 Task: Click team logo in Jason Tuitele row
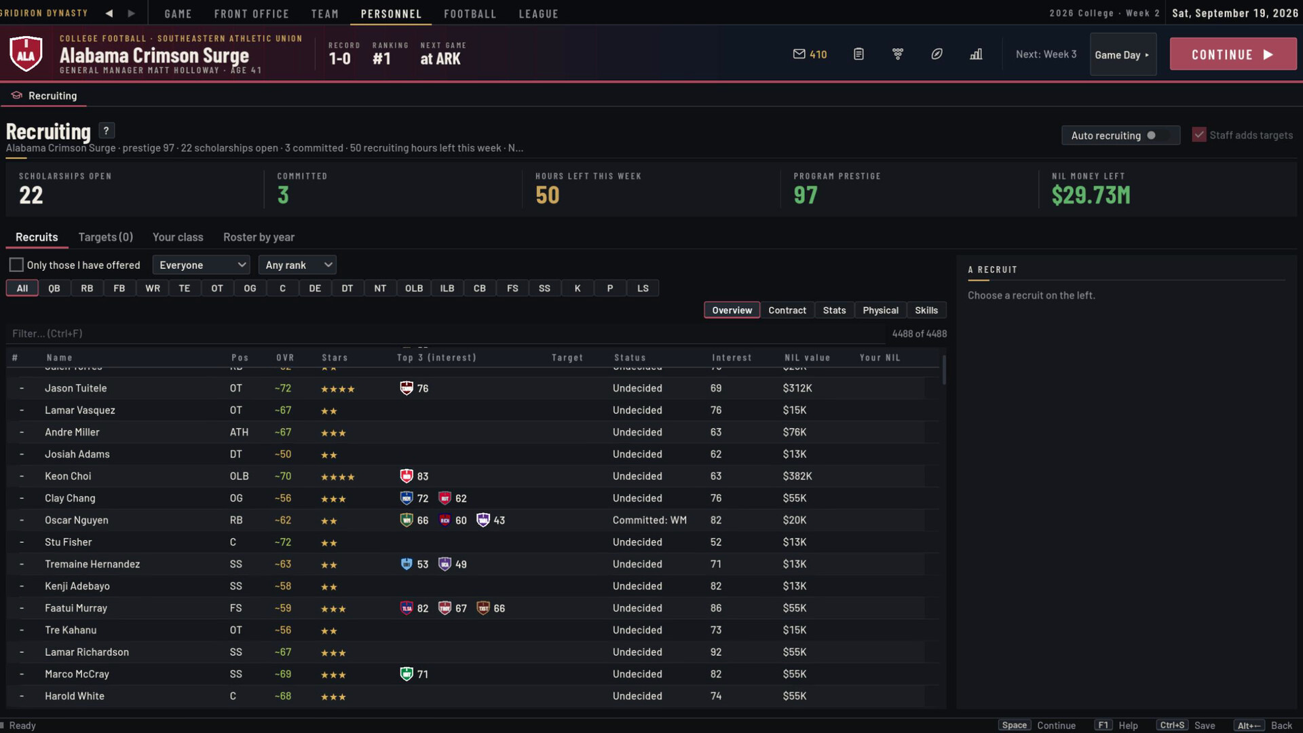point(407,388)
